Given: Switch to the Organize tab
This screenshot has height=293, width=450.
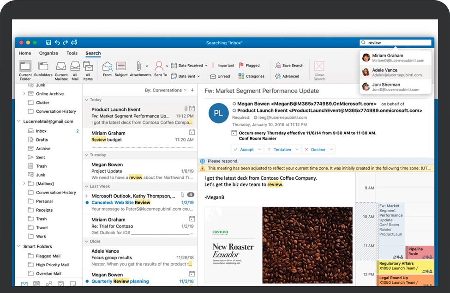Looking at the screenshot, I should tap(48, 53).
